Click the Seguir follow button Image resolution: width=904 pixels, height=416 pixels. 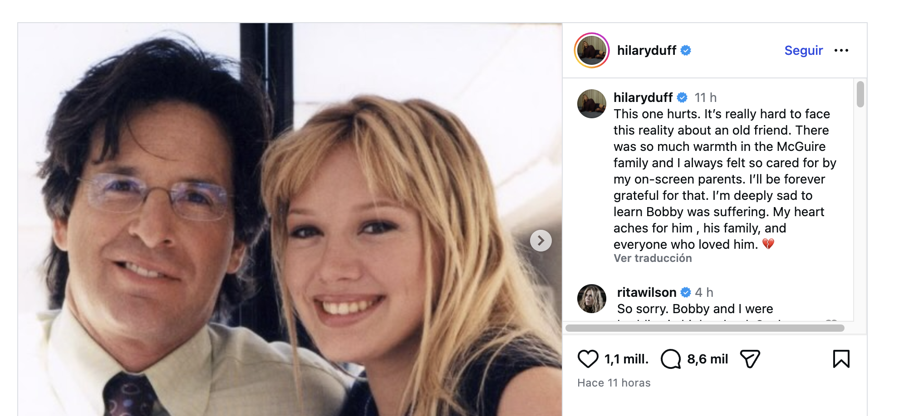803,50
